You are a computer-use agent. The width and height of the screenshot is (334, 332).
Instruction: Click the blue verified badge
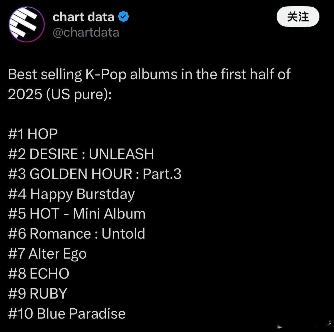[123, 17]
